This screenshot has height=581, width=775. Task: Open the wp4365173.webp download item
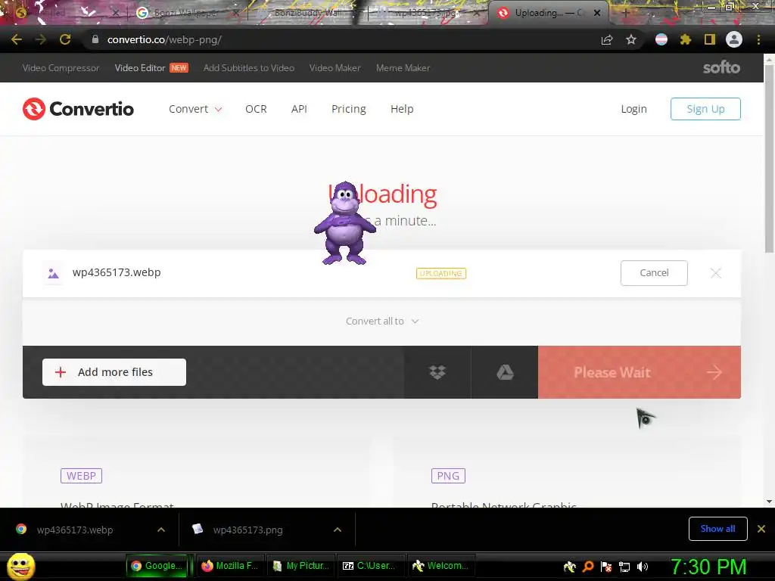tap(75, 530)
